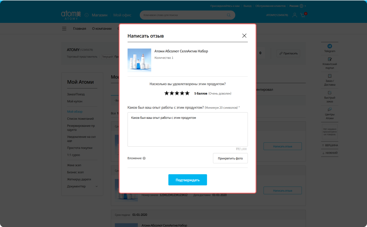
Task: Click the Вложение info icon
Action: pyautogui.click(x=144, y=158)
